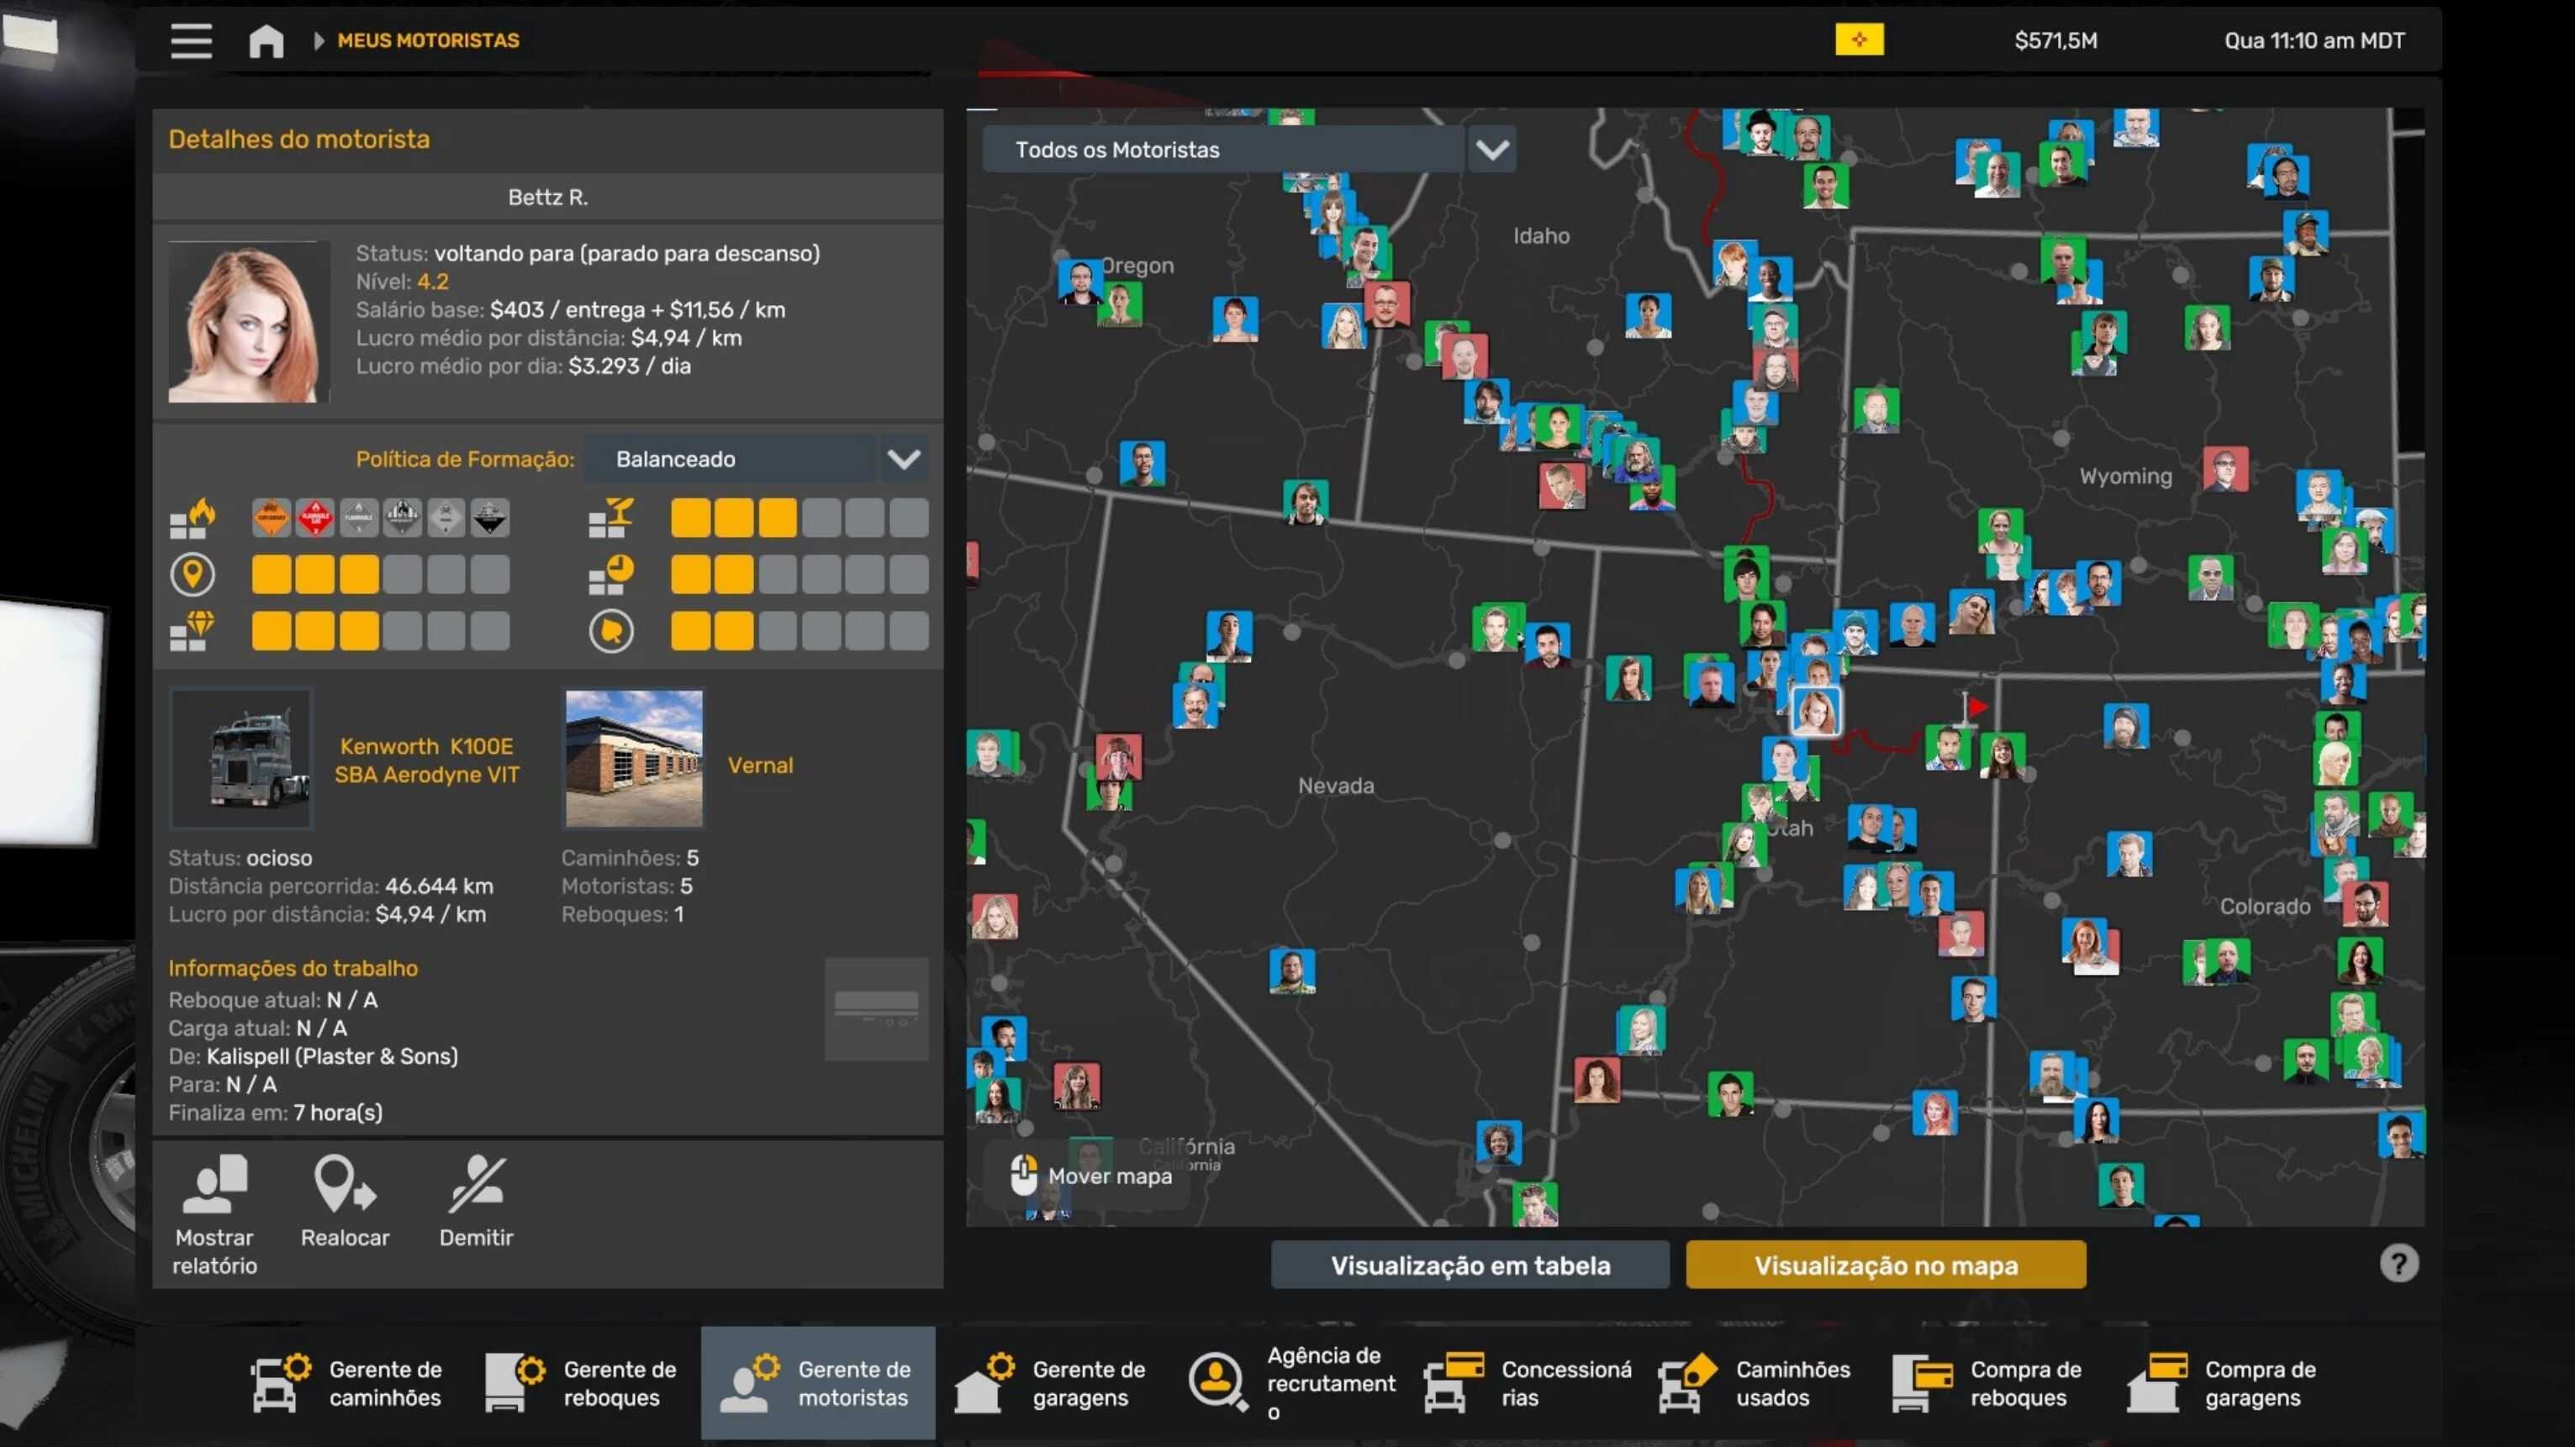Open the hamburger main menu

(x=190, y=41)
